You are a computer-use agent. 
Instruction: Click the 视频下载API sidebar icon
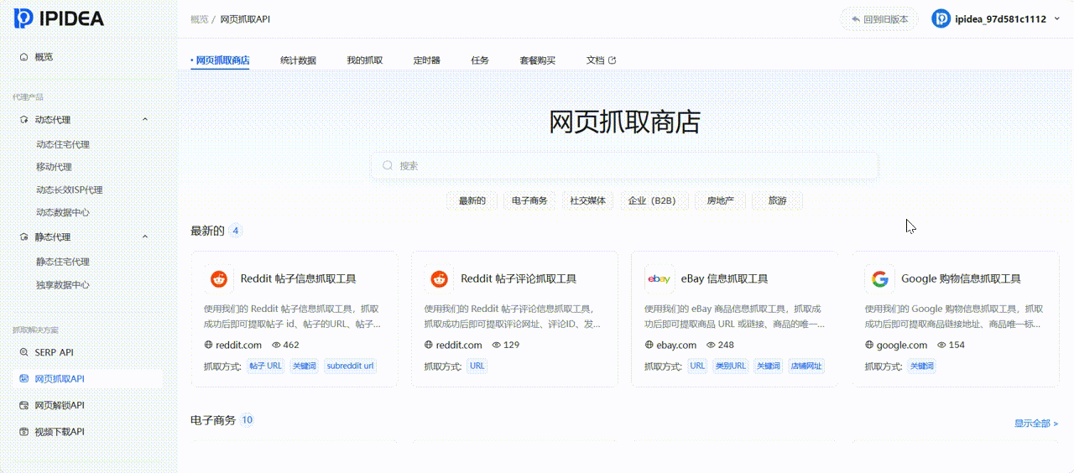click(x=23, y=432)
